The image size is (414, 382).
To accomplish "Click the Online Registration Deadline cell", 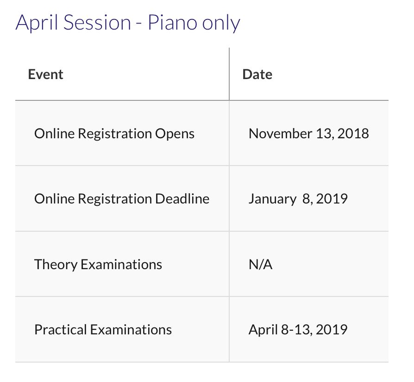I will [122, 198].
